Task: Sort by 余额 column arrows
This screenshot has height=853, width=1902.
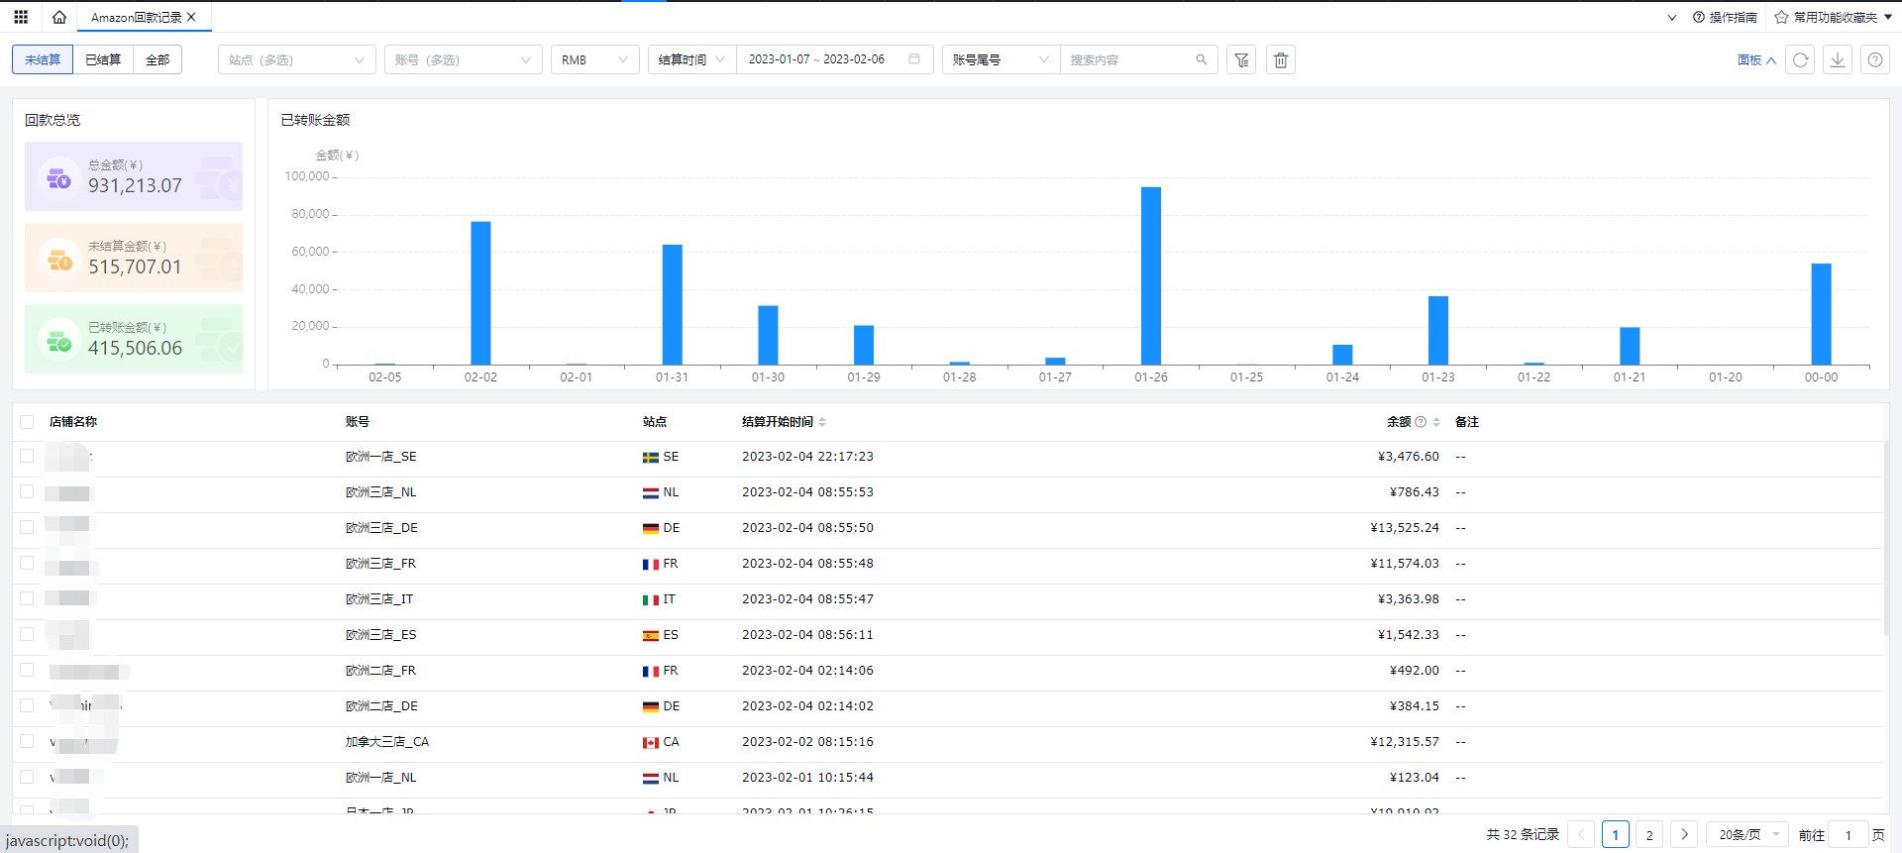Action: pos(1436,422)
